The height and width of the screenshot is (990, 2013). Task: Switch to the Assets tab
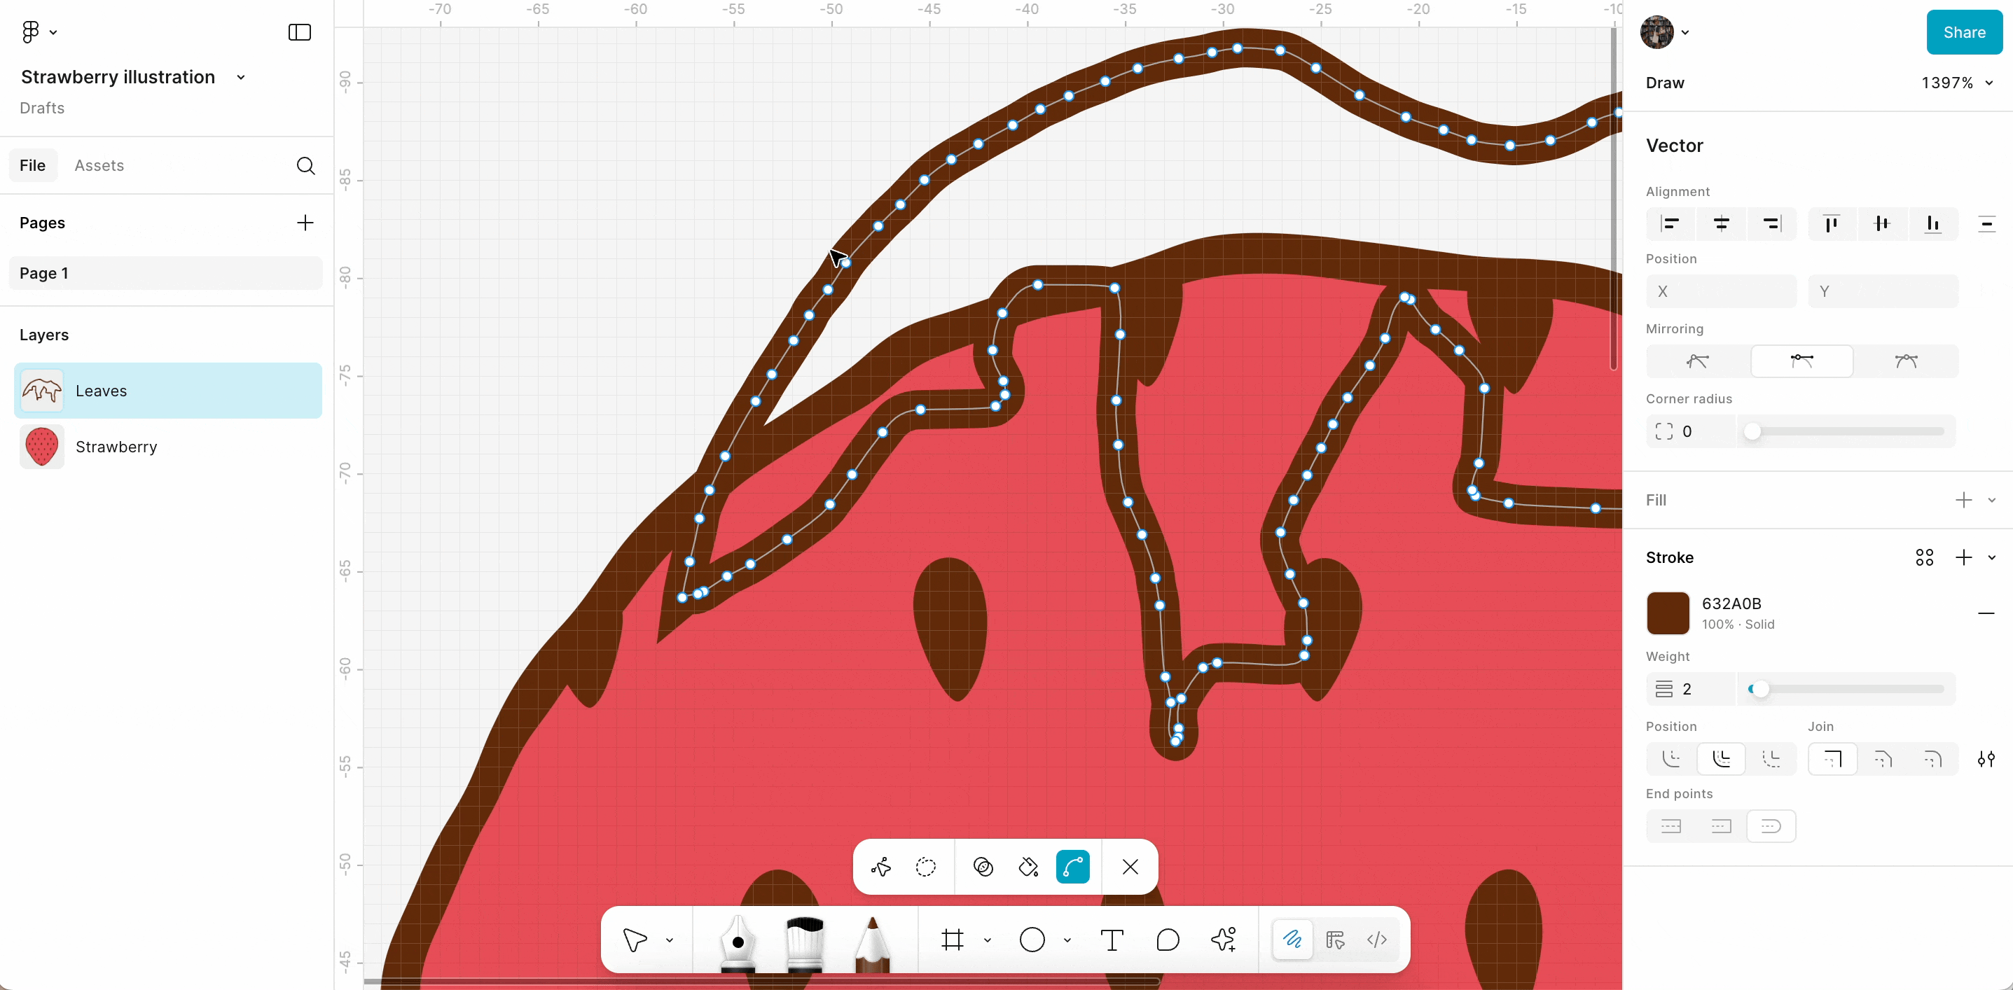click(x=99, y=166)
